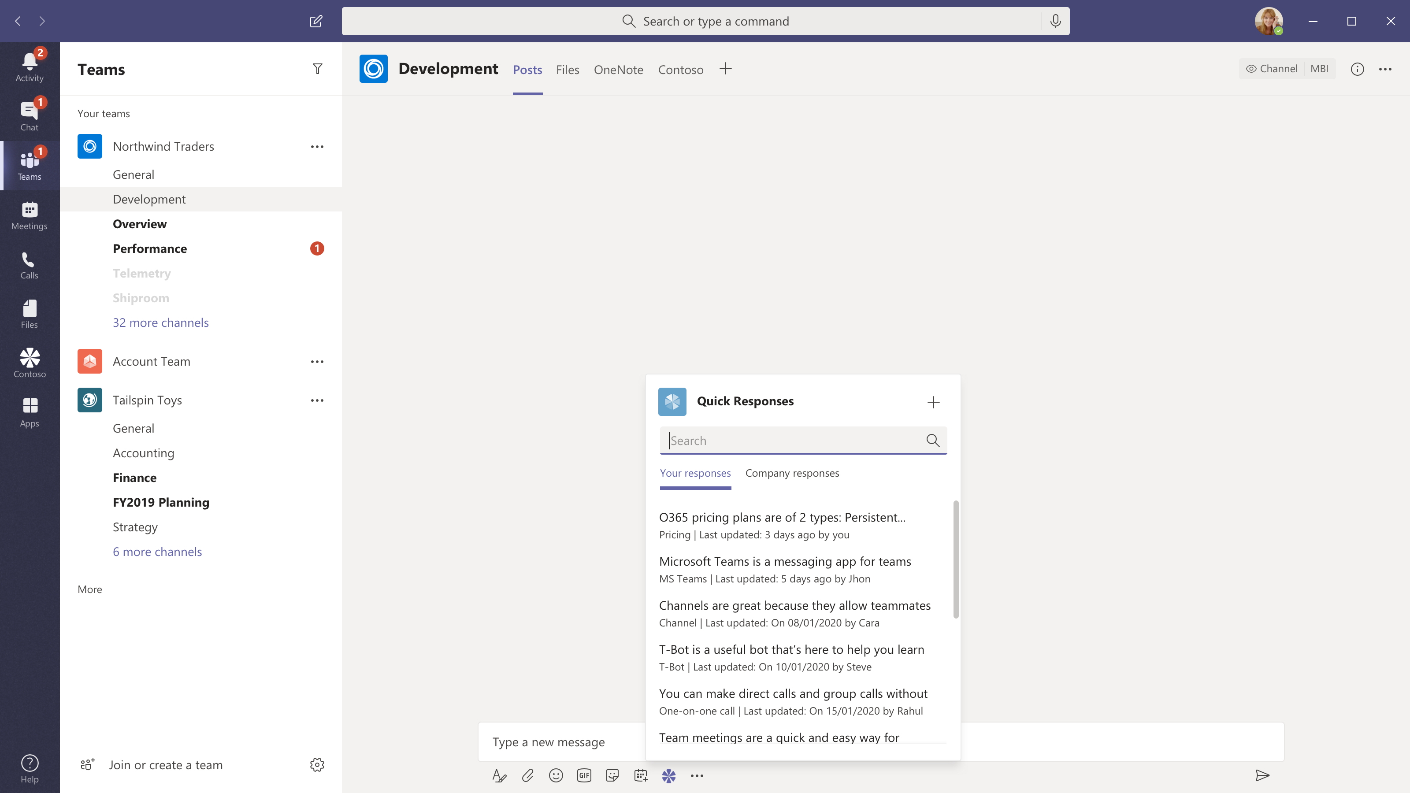Click the compose new chat icon

coord(316,21)
